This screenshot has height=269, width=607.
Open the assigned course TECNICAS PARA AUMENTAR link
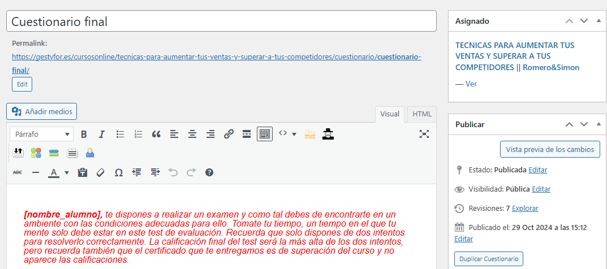click(x=517, y=56)
